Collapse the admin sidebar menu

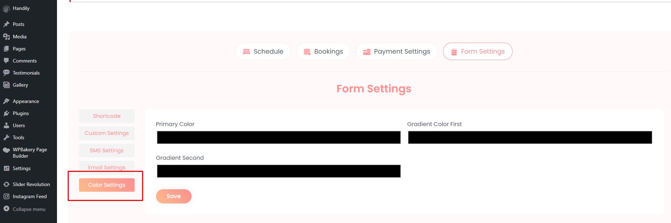pyautogui.click(x=25, y=209)
